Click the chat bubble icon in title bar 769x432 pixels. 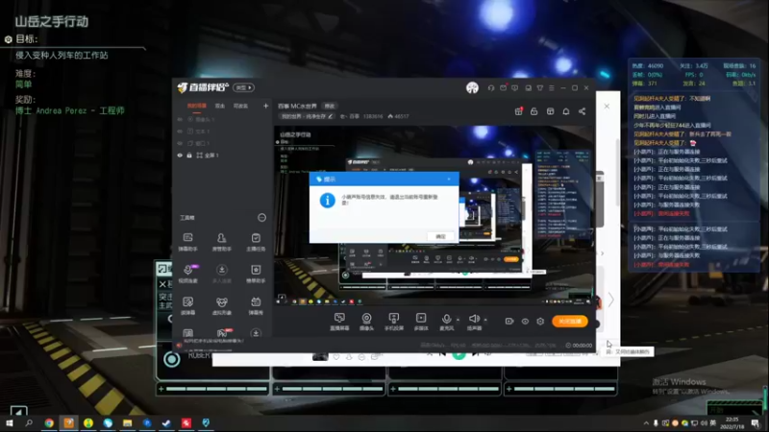tap(515, 87)
